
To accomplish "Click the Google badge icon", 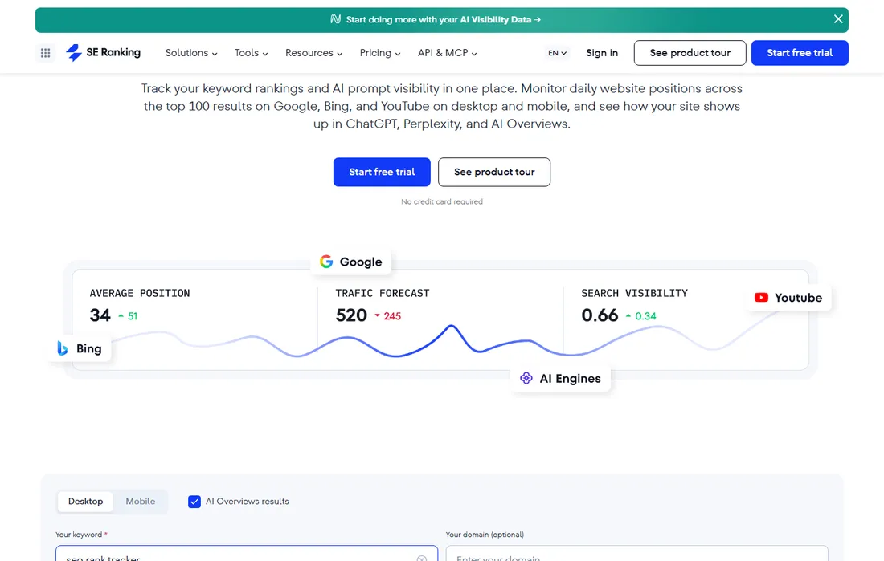I will (326, 262).
